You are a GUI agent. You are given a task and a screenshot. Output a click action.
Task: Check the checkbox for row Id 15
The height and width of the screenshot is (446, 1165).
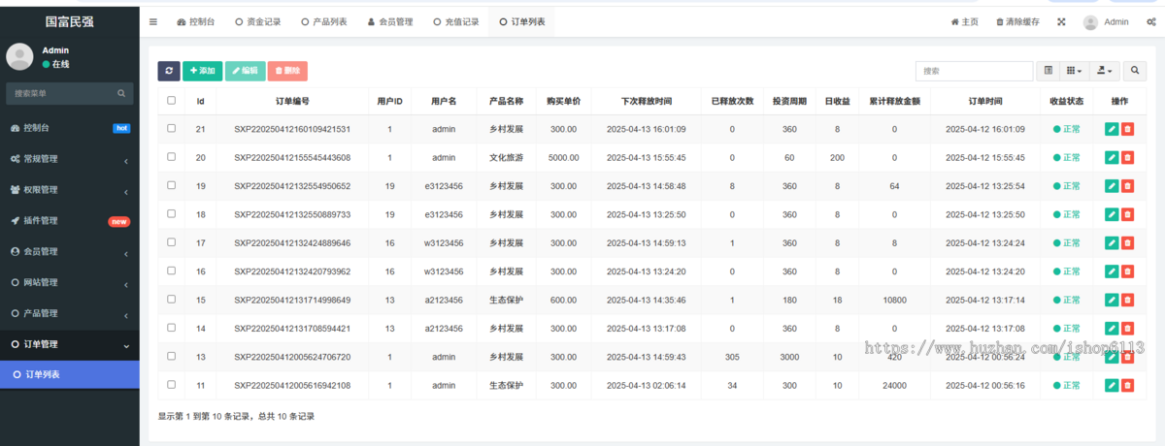coord(172,300)
